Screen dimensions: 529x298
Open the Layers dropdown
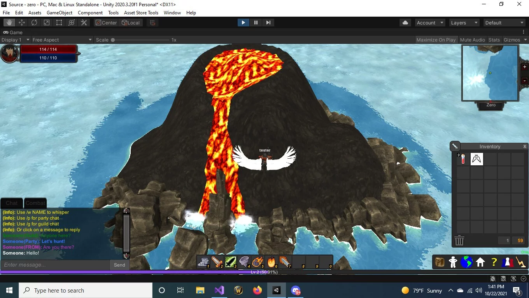pos(464,23)
